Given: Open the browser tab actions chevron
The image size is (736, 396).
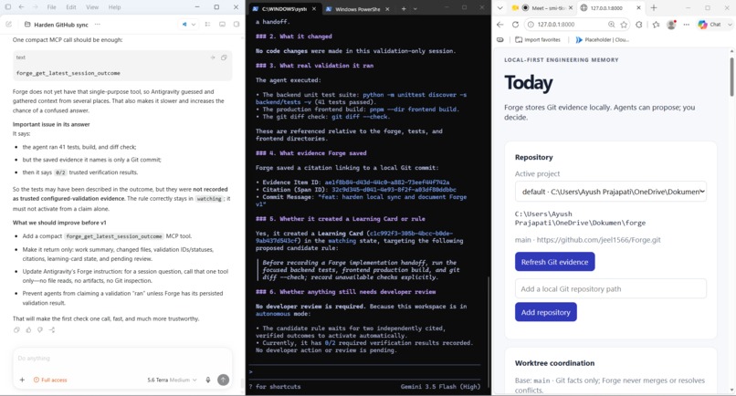Looking at the screenshot, I should pos(499,7).
